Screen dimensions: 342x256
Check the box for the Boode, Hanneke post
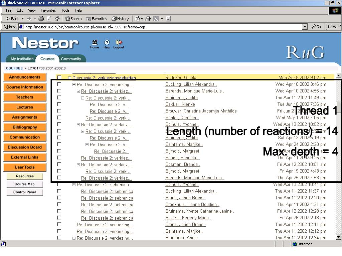coord(59,158)
